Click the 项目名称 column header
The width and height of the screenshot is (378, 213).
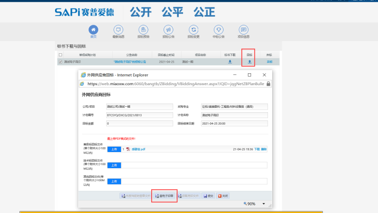coord(200,55)
